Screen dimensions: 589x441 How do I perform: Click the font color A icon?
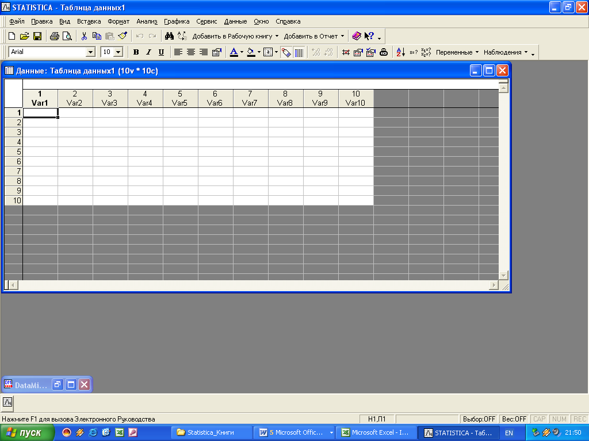tap(234, 52)
